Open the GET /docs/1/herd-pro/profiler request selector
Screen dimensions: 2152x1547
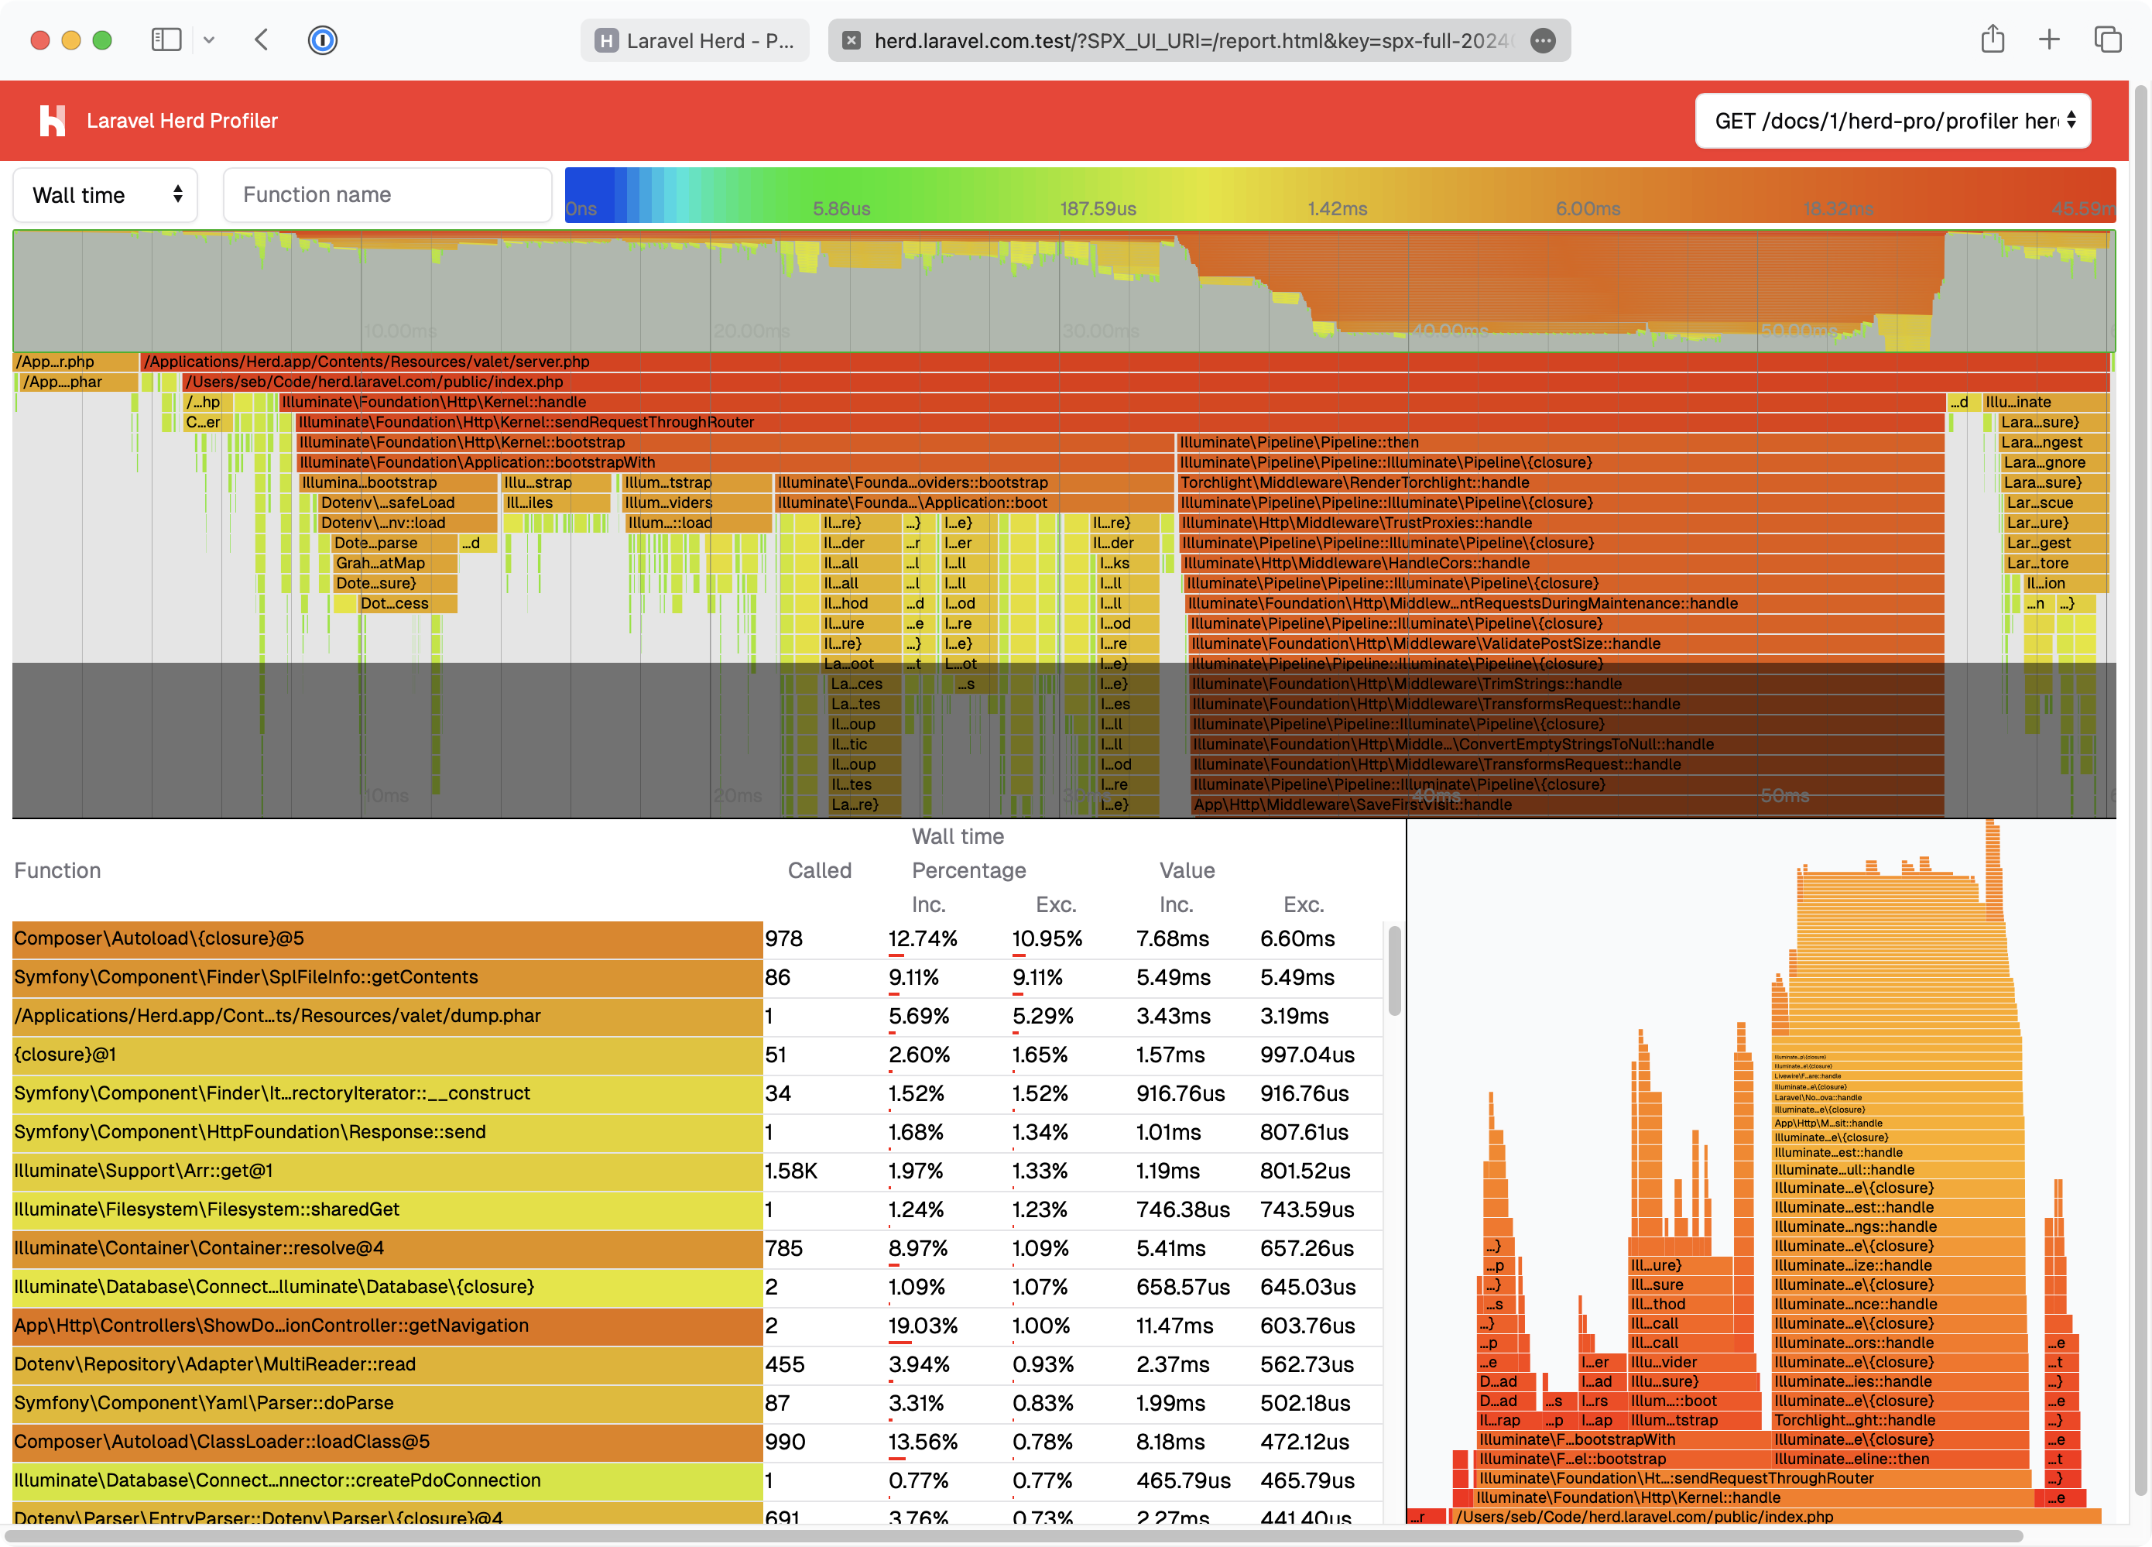click(1893, 121)
